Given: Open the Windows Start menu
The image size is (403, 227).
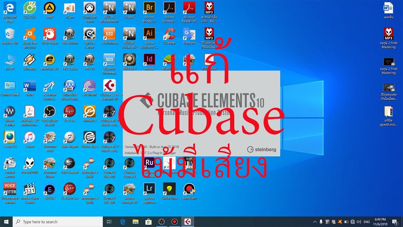Looking at the screenshot, I should coord(6,222).
